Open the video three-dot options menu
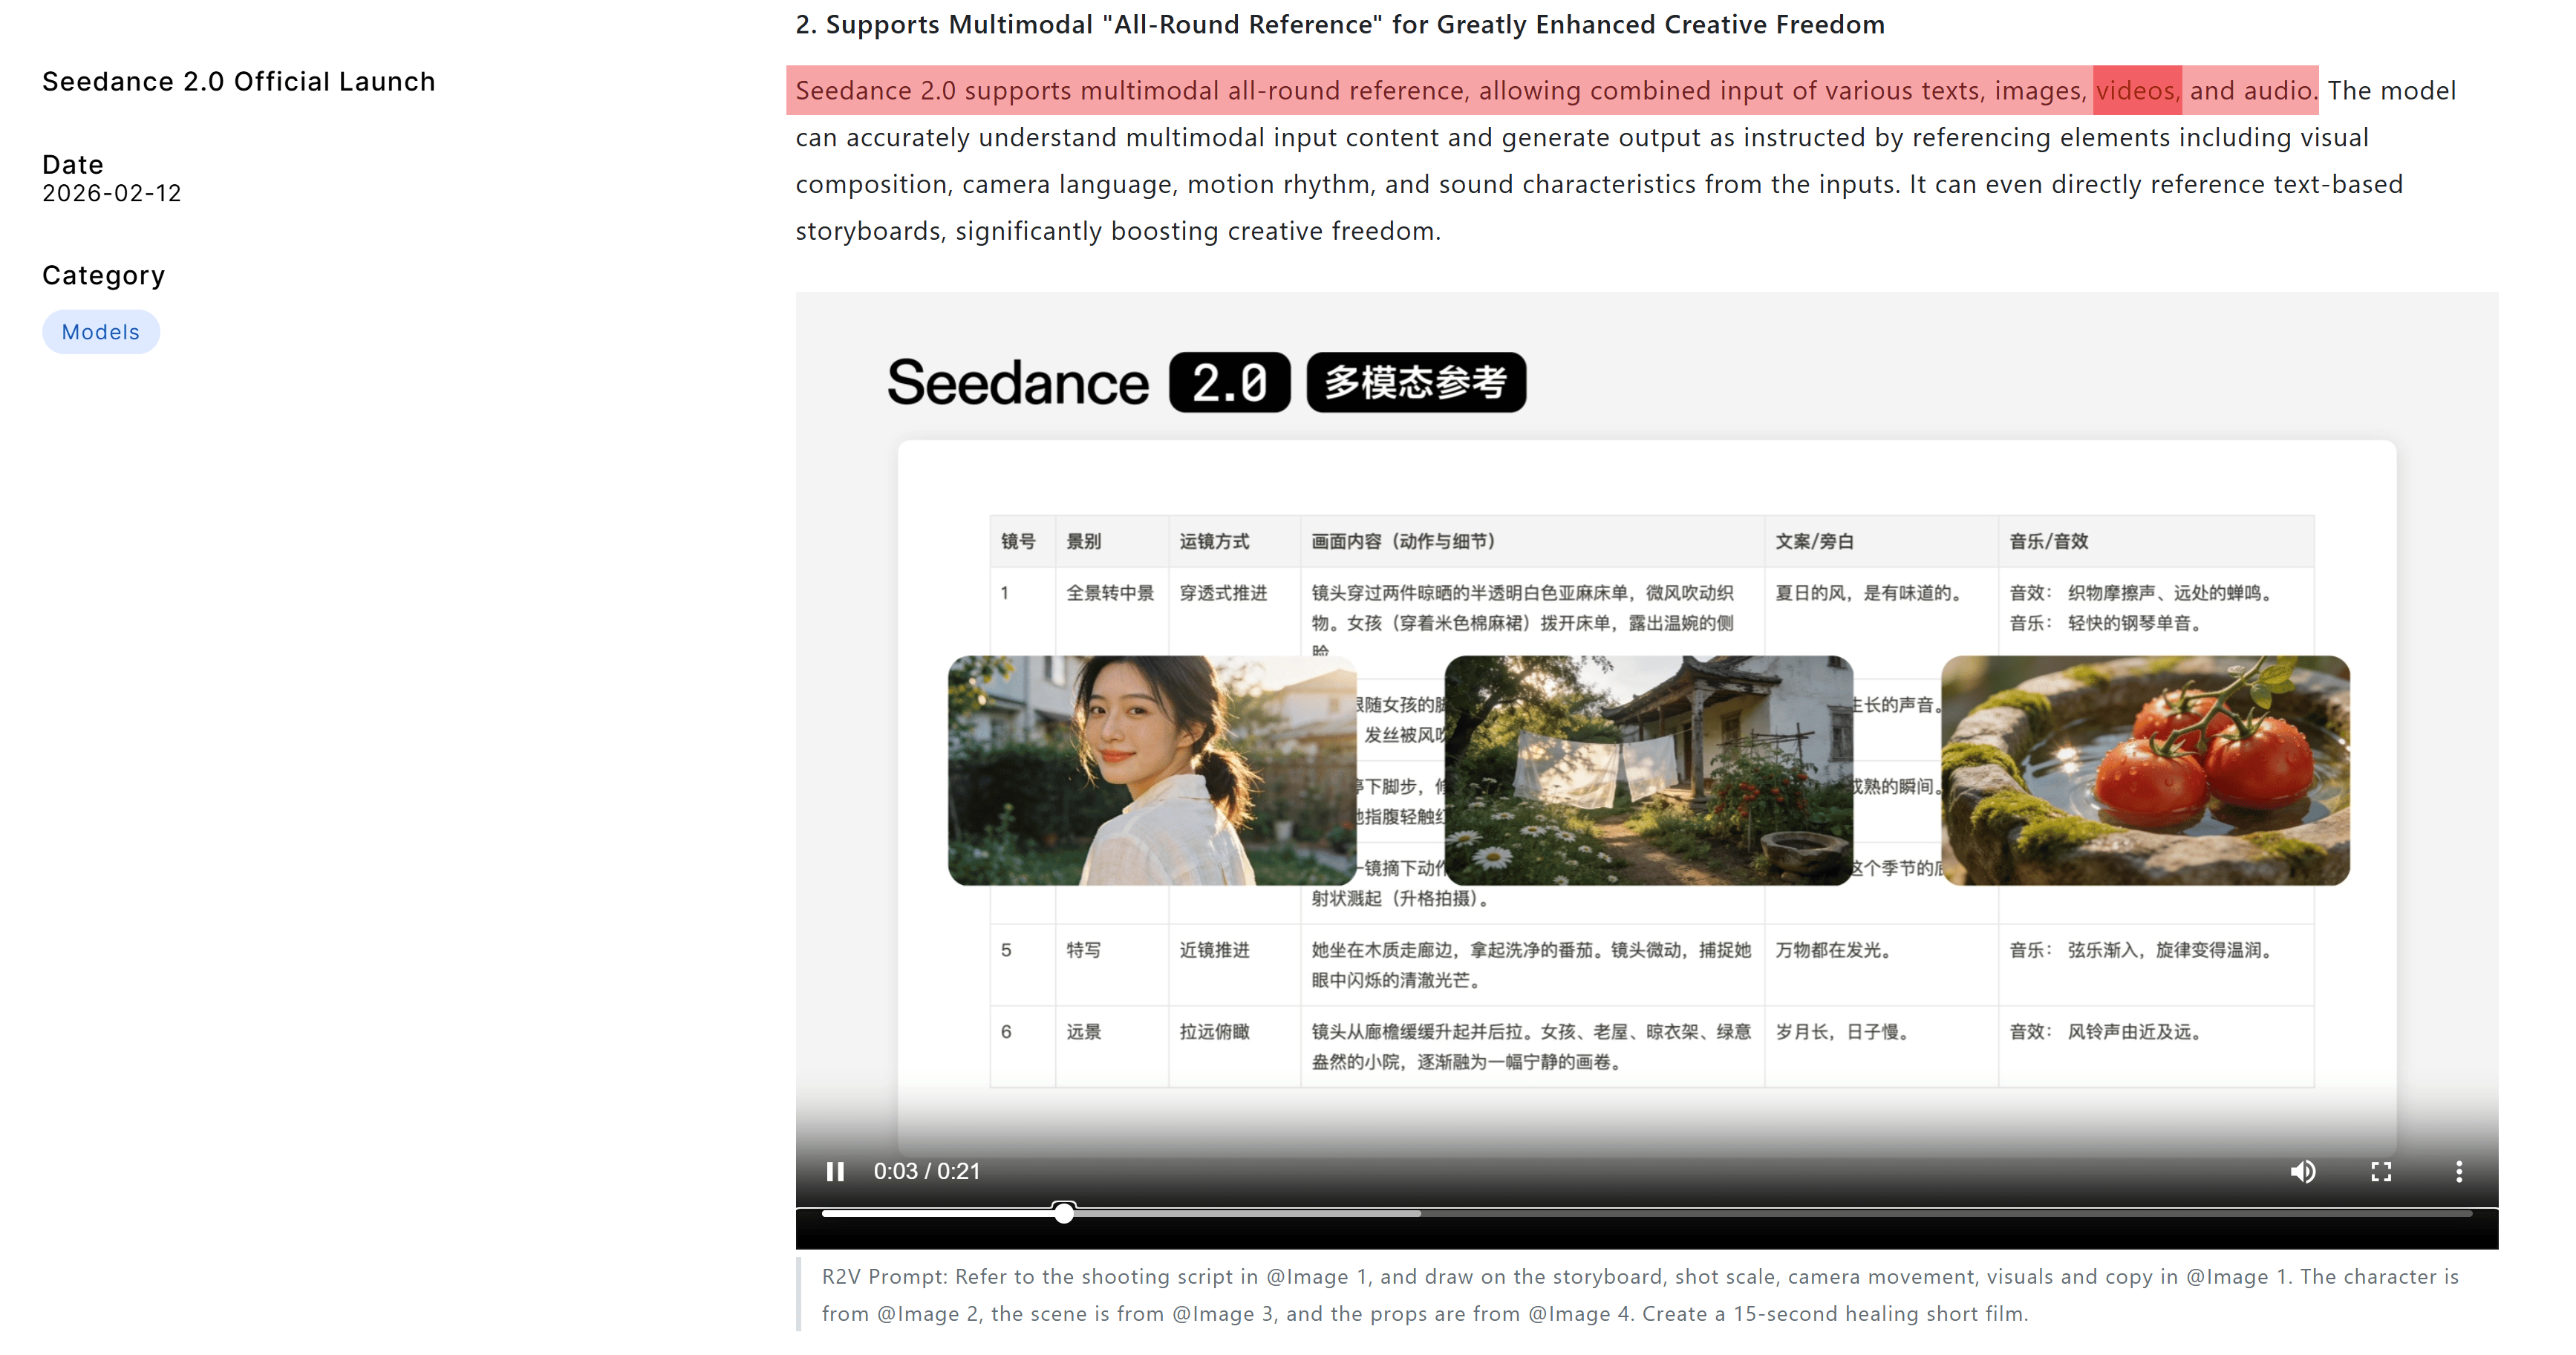This screenshot has width=2576, height=1355. click(2459, 1171)
